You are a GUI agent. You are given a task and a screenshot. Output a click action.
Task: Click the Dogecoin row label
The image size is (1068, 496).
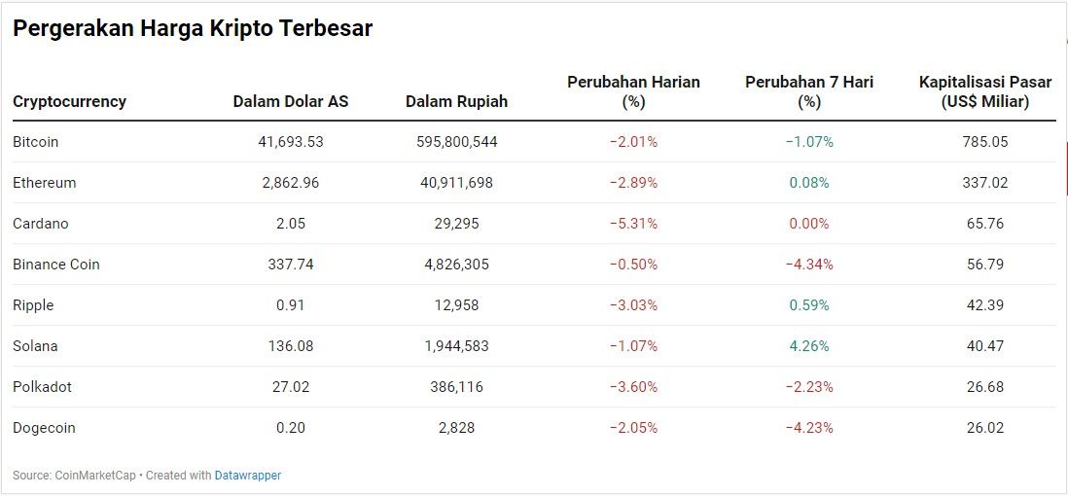[44, 428]
